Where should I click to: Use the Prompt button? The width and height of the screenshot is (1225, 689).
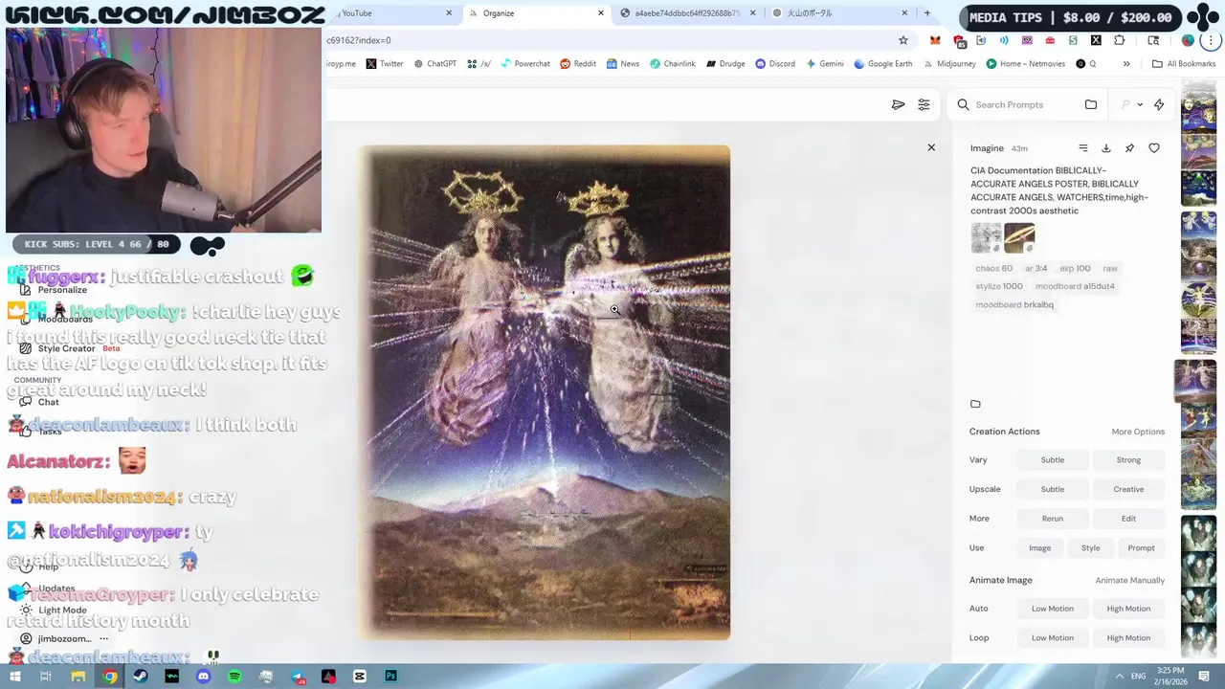(1141, 548)
